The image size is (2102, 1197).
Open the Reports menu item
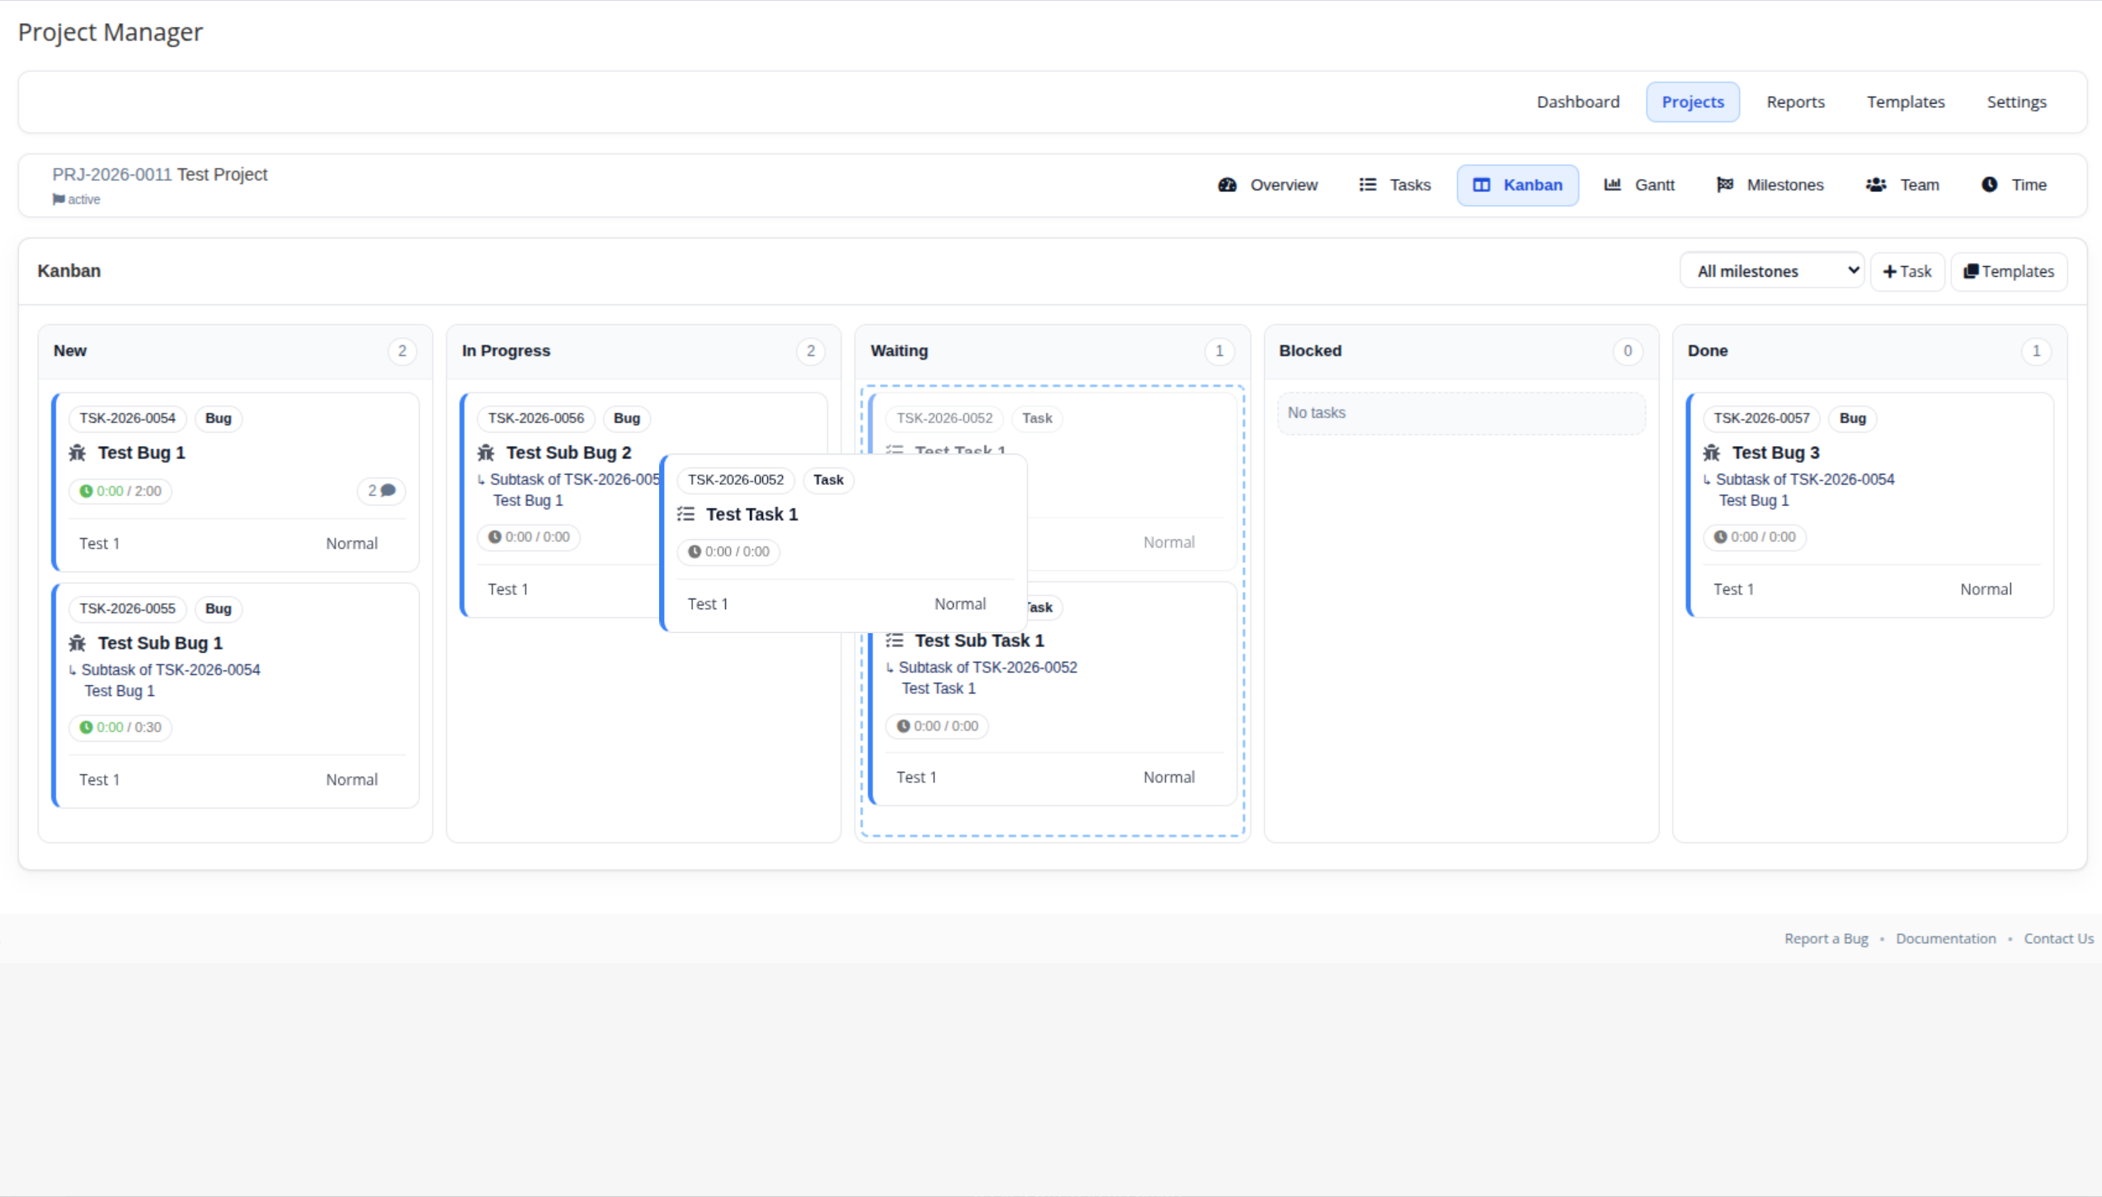(x=1795, y=102)
